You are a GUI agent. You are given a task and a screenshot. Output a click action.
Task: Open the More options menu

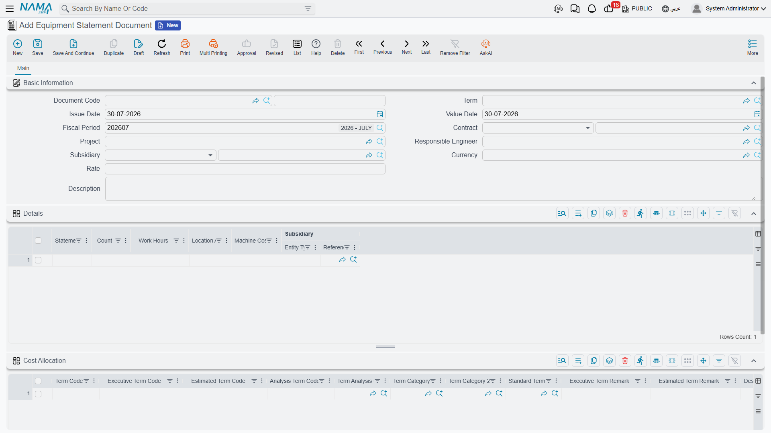(753, 47)
